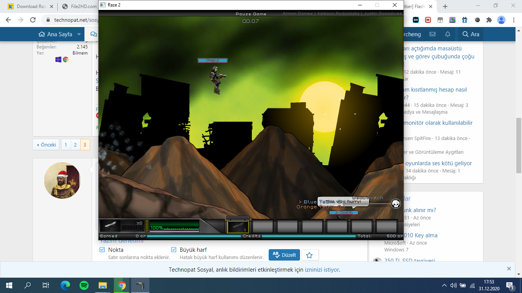522x293 pixels.
Task: Click the user avatar with Santa hat
Action: [x=62, y=180]
